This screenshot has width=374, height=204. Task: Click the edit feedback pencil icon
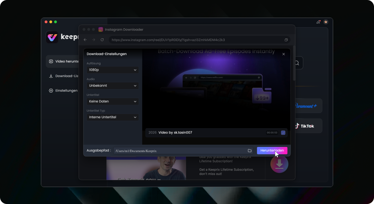[319, 22]
